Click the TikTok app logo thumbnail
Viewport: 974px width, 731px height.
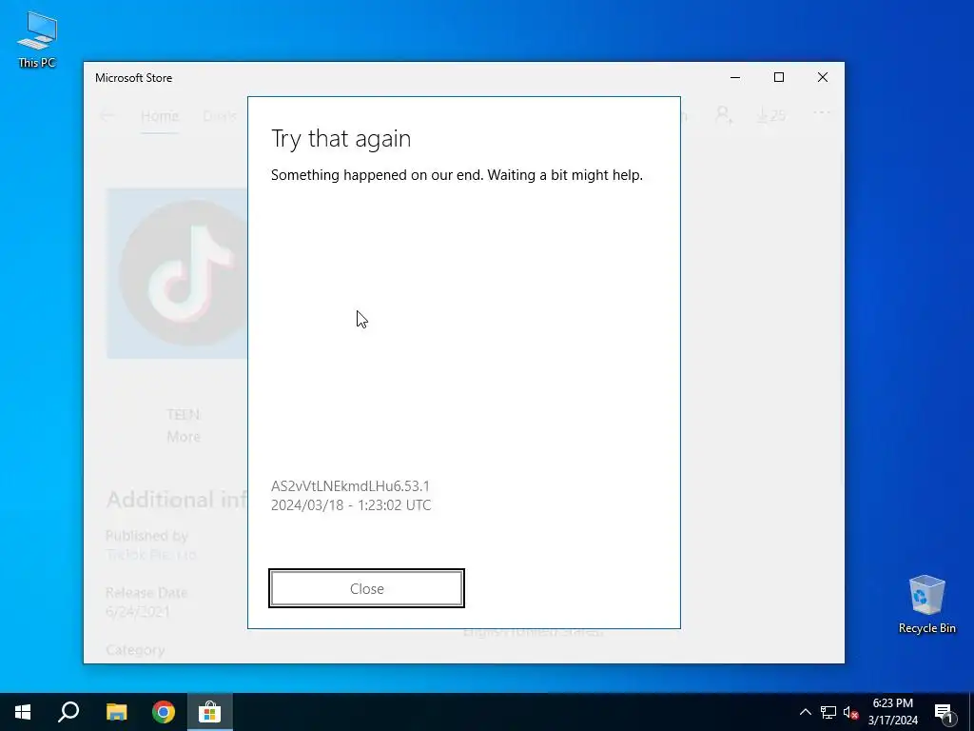(177, 273)
